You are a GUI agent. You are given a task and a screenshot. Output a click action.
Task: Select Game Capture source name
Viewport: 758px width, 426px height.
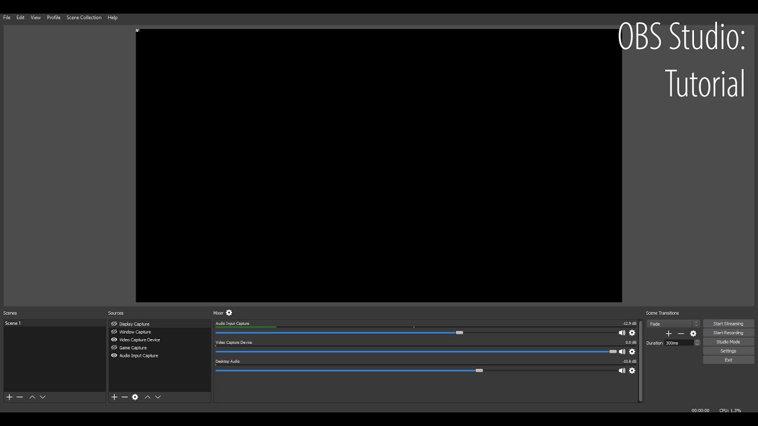click(133, 348)
